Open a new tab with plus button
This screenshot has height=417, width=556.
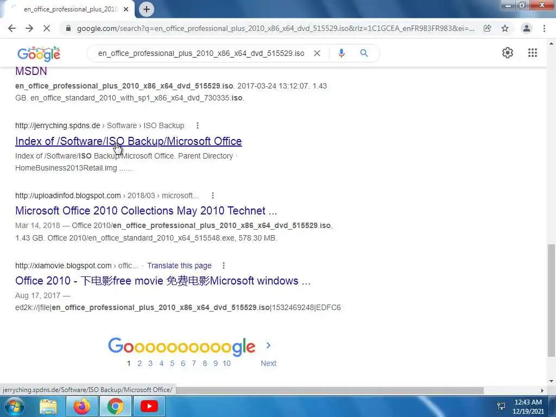point(147,9)
